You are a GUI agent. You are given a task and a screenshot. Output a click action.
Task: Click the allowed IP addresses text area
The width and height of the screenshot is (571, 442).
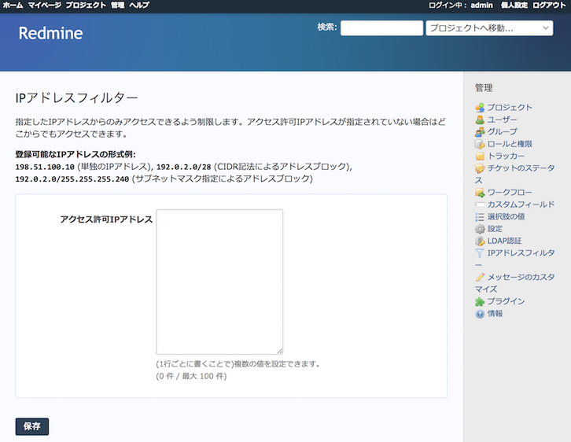[219, 282]
